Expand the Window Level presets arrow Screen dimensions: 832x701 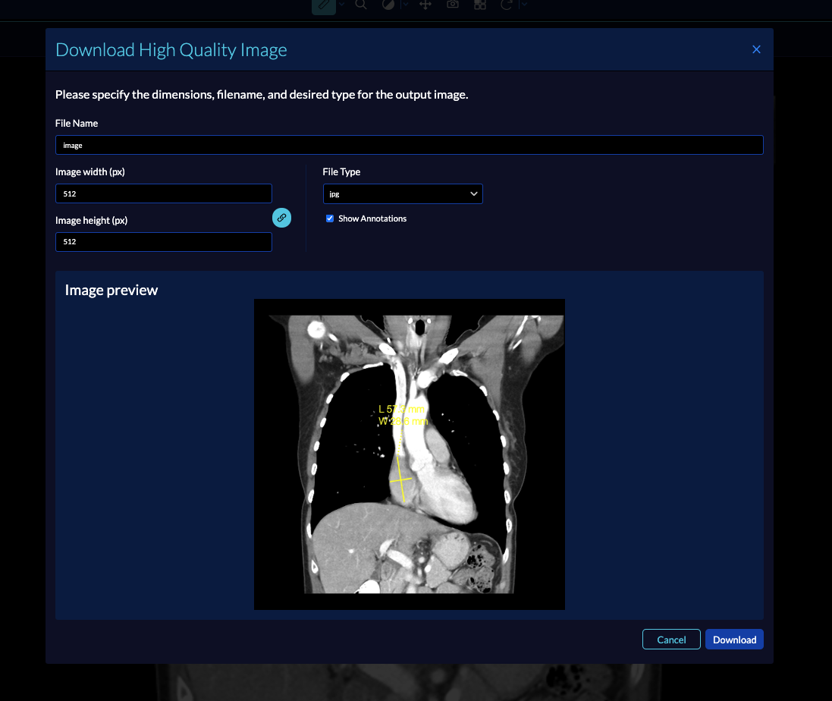coord(405,5)
